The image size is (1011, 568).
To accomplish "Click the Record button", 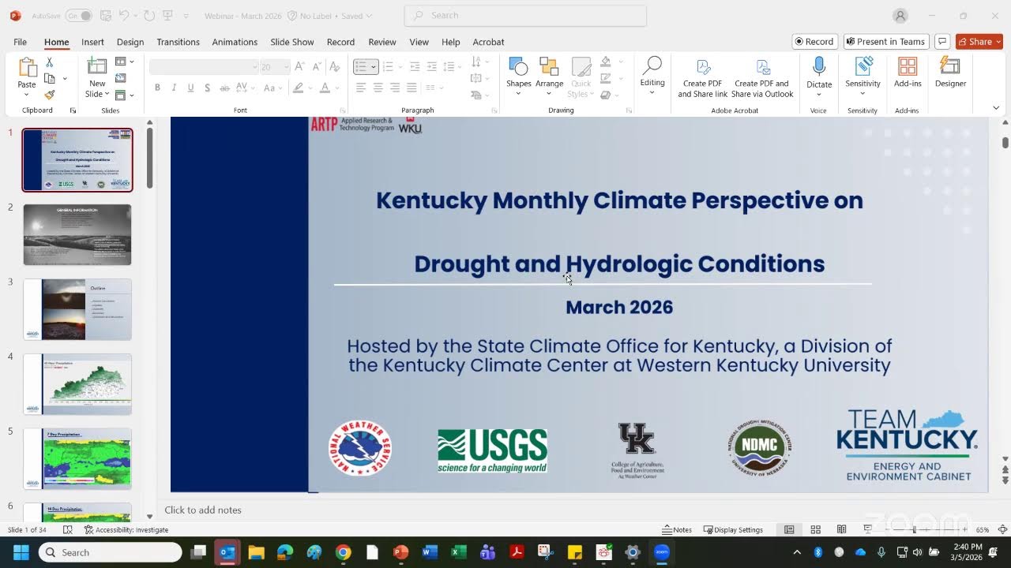I will pyautogui.click(x=814, y=42).
